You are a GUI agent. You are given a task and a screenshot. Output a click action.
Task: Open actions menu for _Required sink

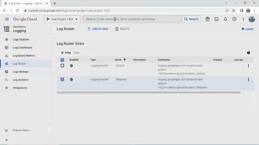(x=248, y=80)
